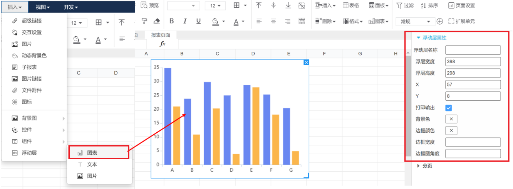Open the 背景图 submenu
Image resolution: width=513 pixels, height=189 pixels.
point(34,118)
